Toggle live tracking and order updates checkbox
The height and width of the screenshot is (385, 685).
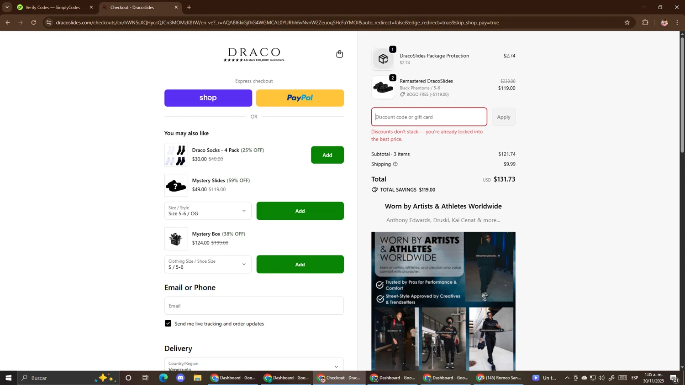coord(168,323)
